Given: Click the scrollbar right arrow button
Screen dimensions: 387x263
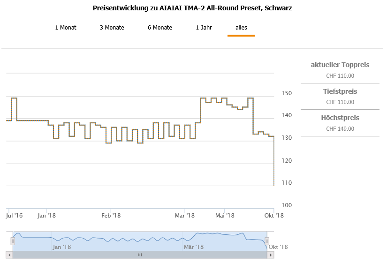Looking at the screenshot, I should (x=270, y=255).
